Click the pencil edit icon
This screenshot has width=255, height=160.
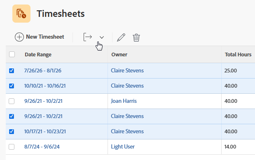pos(121,37)
